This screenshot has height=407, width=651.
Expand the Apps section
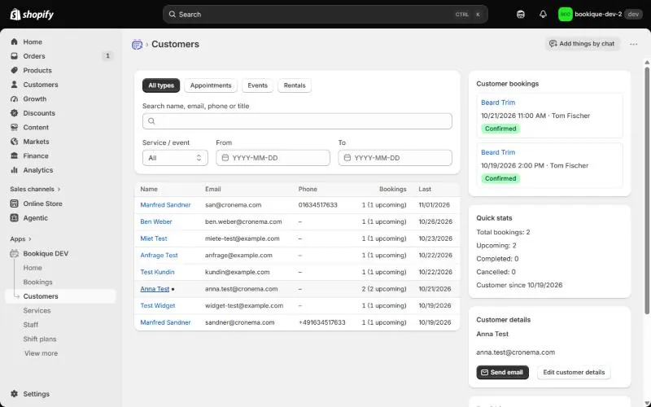[x=21, y=239]
